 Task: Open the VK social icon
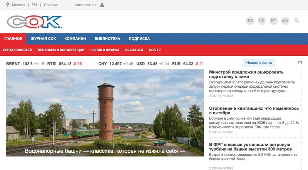262,21
